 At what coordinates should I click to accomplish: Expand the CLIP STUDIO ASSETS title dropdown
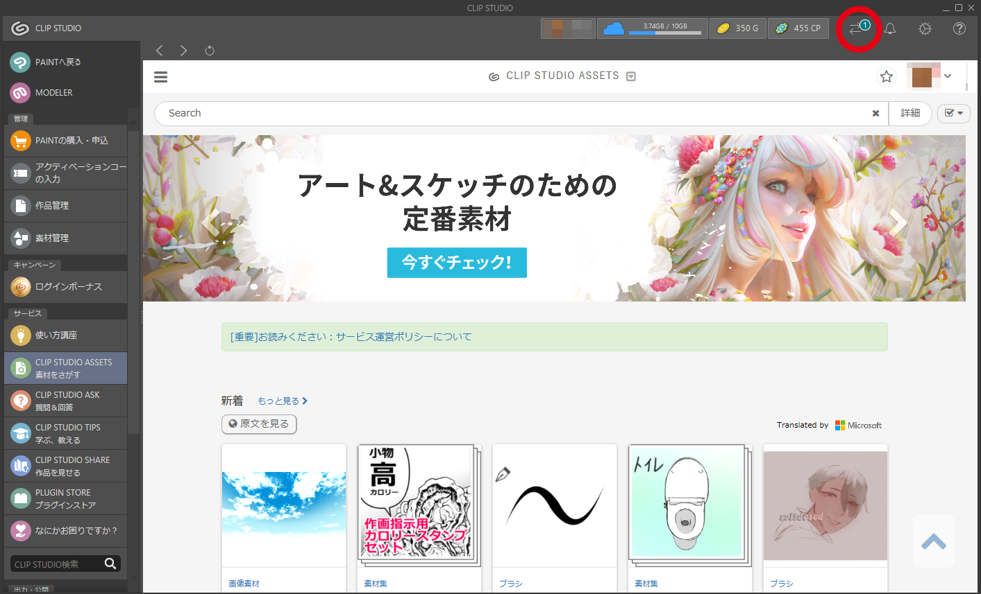tap(631, 76)
